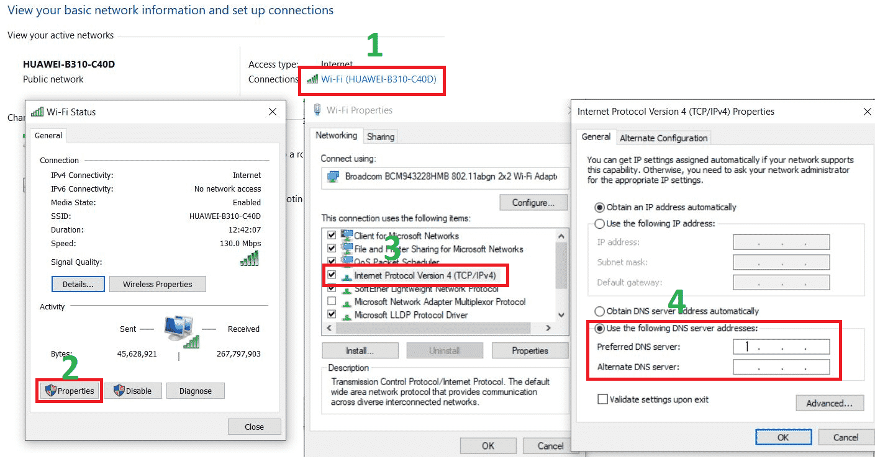The height and width of the screenshot is (457, 875).
Task: Click HUAWEI-B310-C40D network name heading
Action: pos(69,64)
